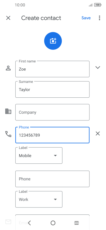Open the Mobile label dropdown

(x=39, y=155)
